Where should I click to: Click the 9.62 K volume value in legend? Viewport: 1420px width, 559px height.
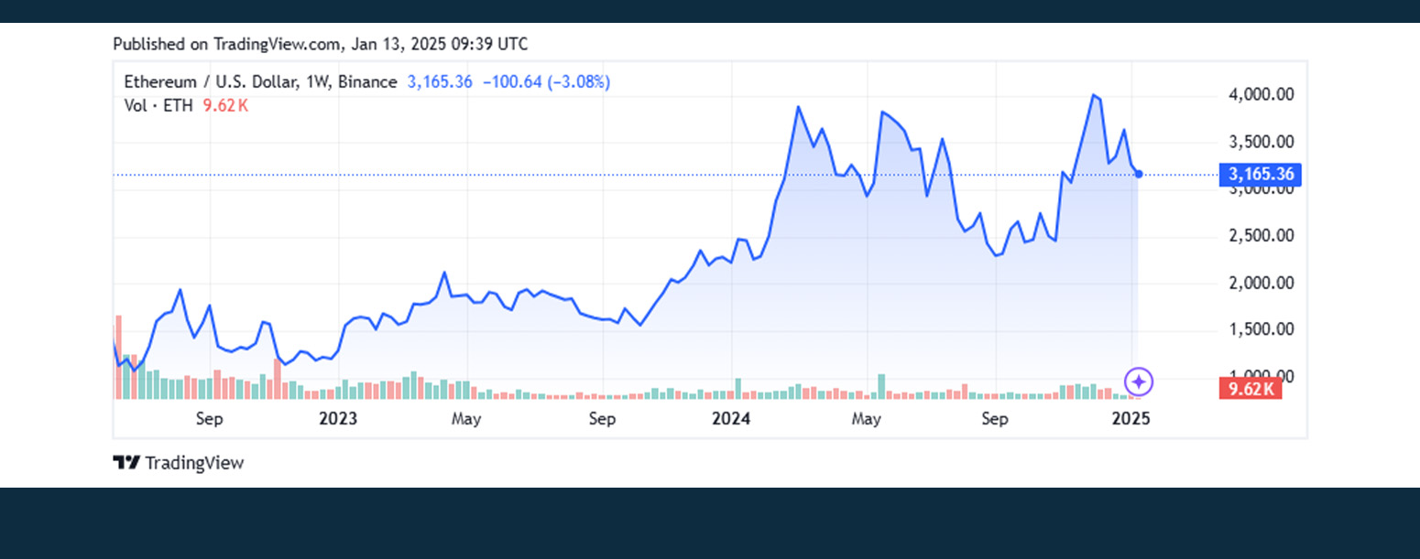(x=225, y=105)
